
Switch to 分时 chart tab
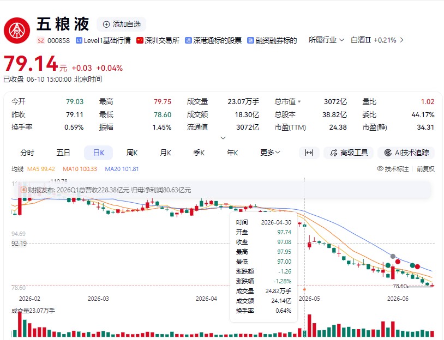pos(27,153)
